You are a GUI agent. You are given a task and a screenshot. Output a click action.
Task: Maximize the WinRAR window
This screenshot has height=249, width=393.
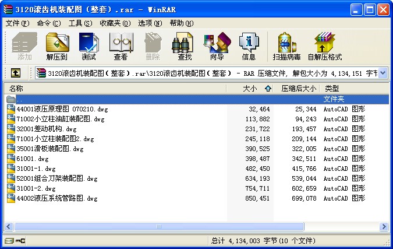coord(370,9)
